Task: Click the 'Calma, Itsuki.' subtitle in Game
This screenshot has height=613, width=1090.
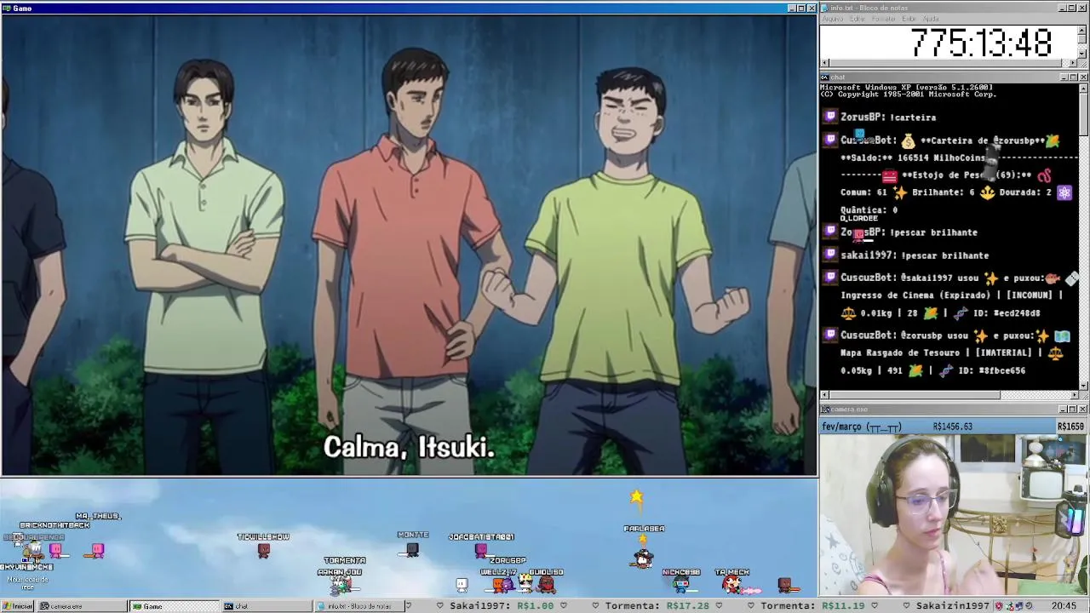Action: [409, 447]
